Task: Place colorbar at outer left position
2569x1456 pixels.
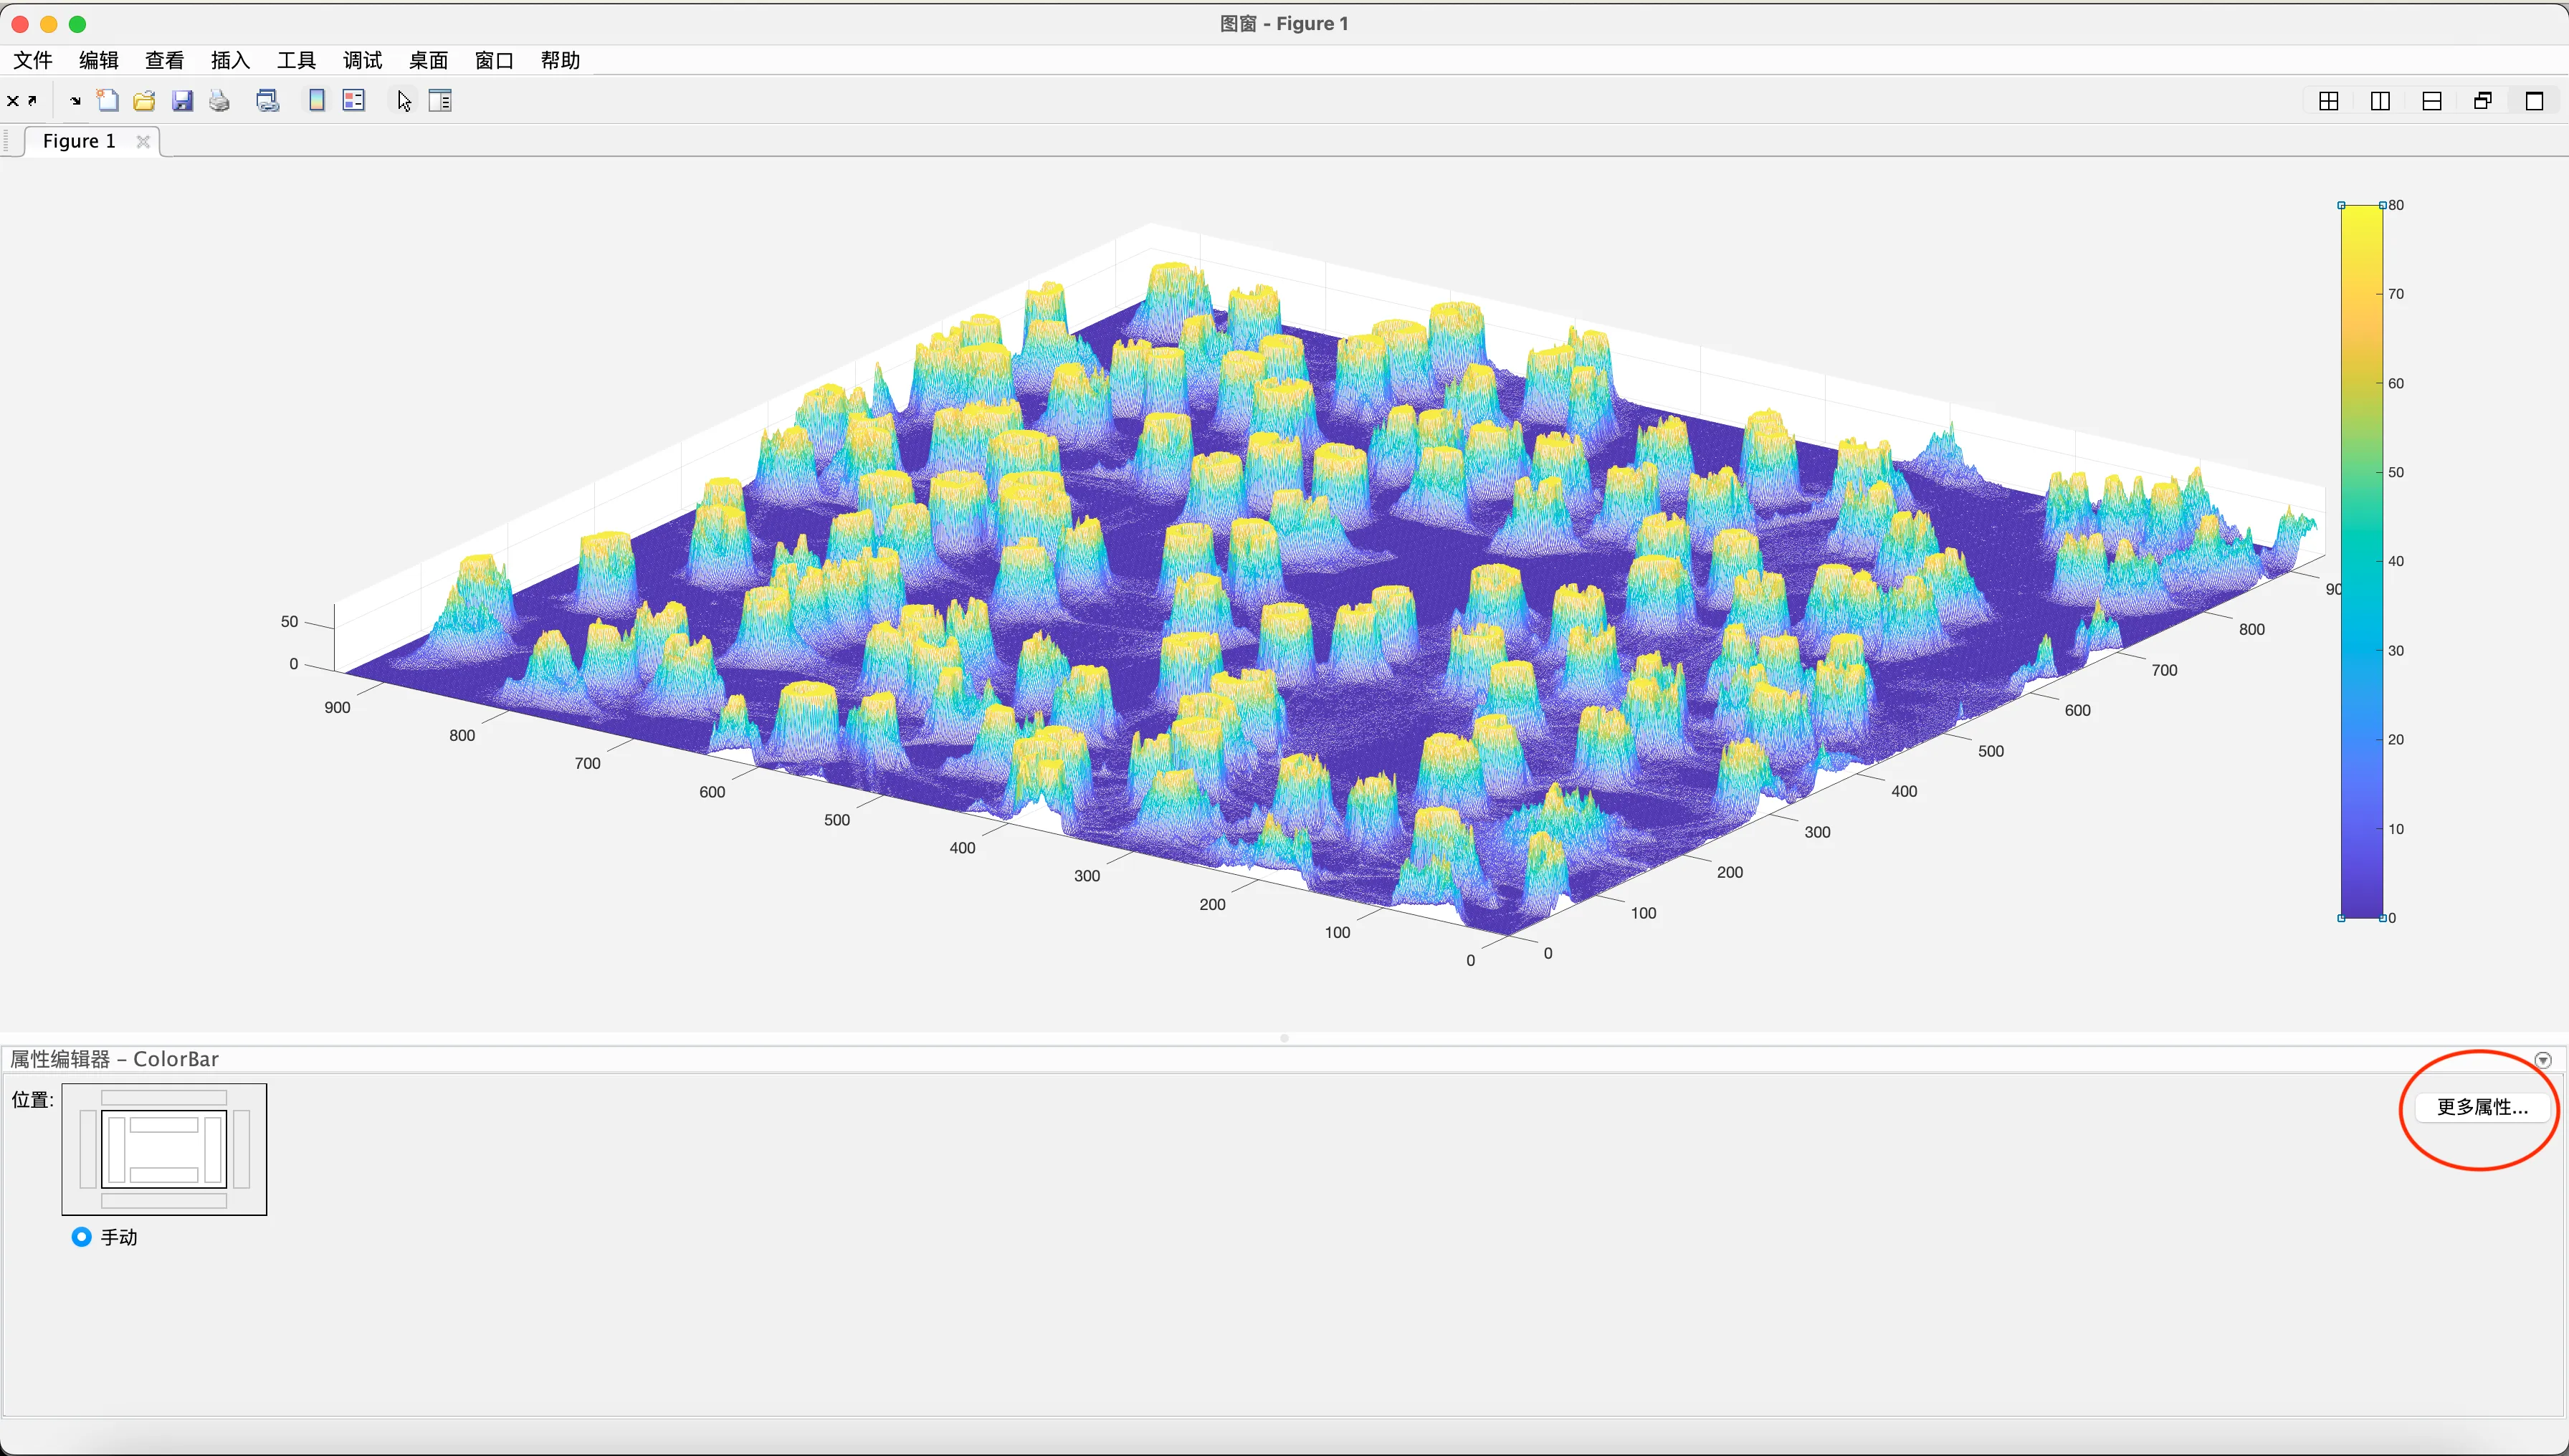Action: (87, 1149)
